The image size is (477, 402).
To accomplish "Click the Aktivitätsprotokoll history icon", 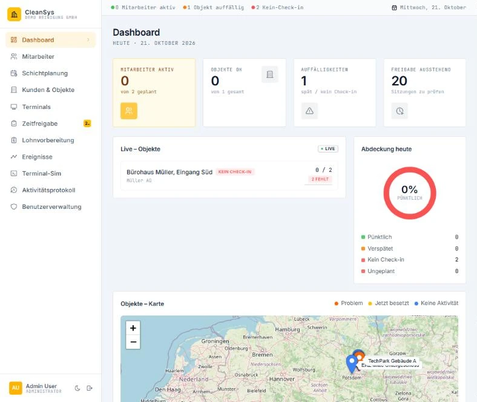I will pos(14,190).
